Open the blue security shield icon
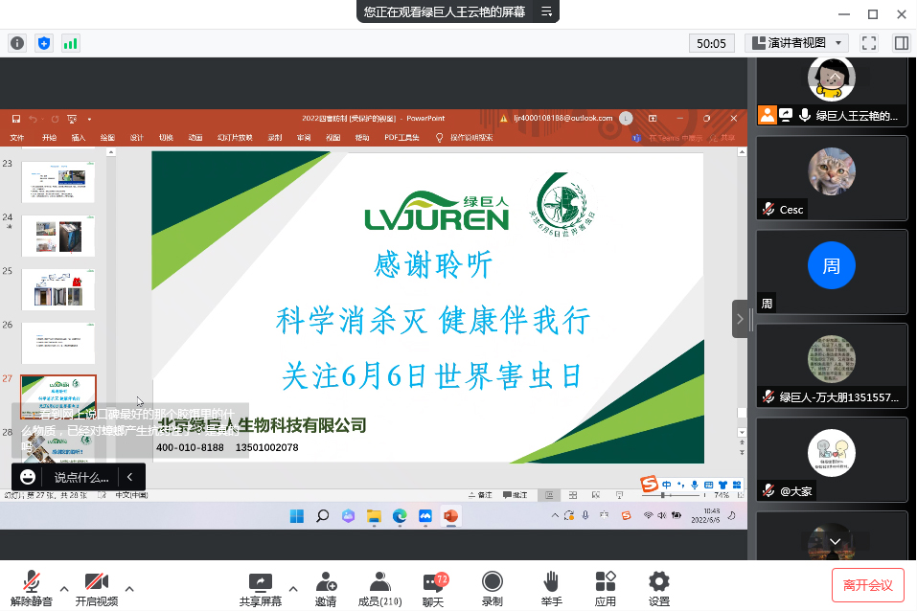917x611 pixels. (x=44, y=43)
